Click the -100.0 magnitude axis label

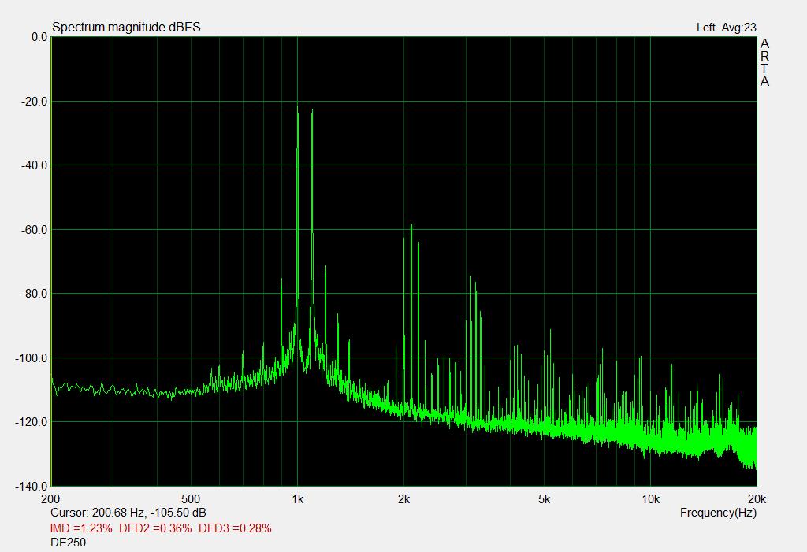tap(32, 358)
